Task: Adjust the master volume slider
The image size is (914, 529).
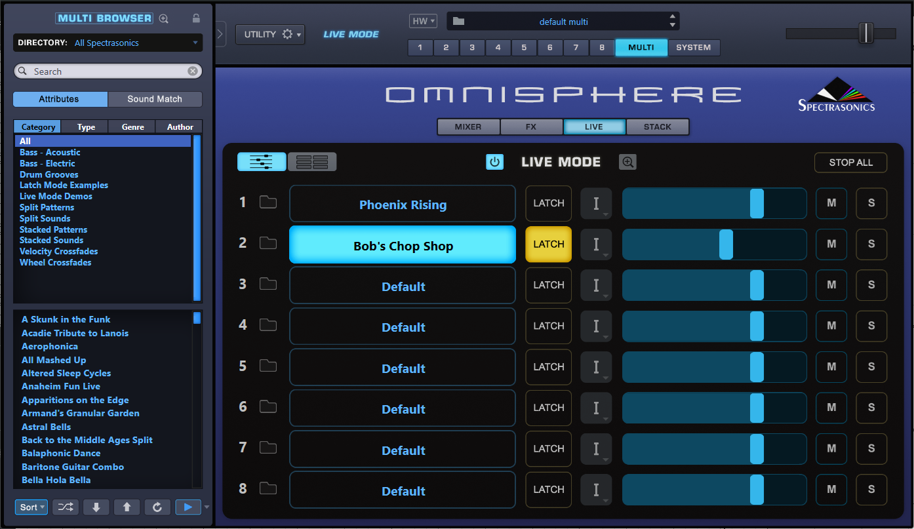Action: (x=866, y=33)
